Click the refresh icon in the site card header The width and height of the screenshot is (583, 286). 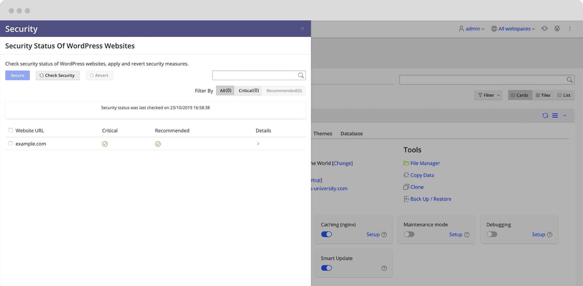coord(545,115)
